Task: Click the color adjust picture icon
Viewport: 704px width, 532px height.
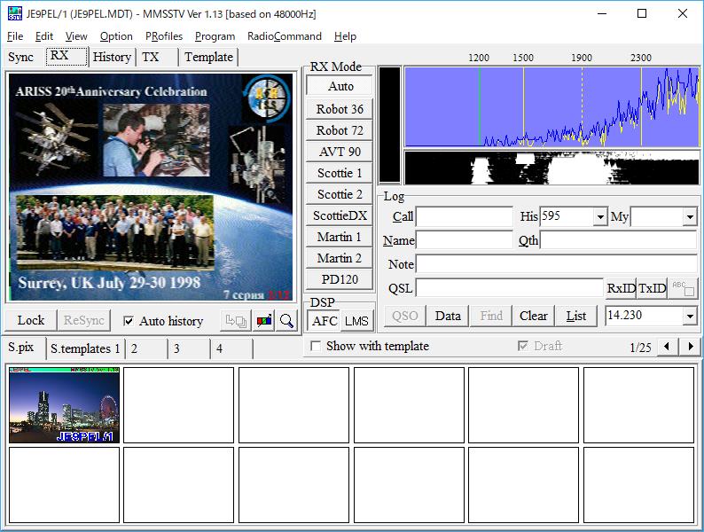Action: click(x=264, y=321)
